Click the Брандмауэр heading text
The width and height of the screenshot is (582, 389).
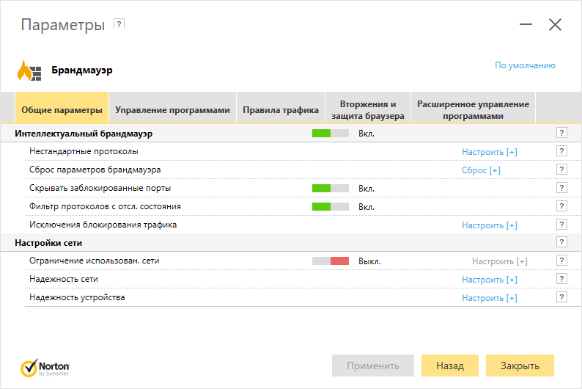tap(82, 70)
